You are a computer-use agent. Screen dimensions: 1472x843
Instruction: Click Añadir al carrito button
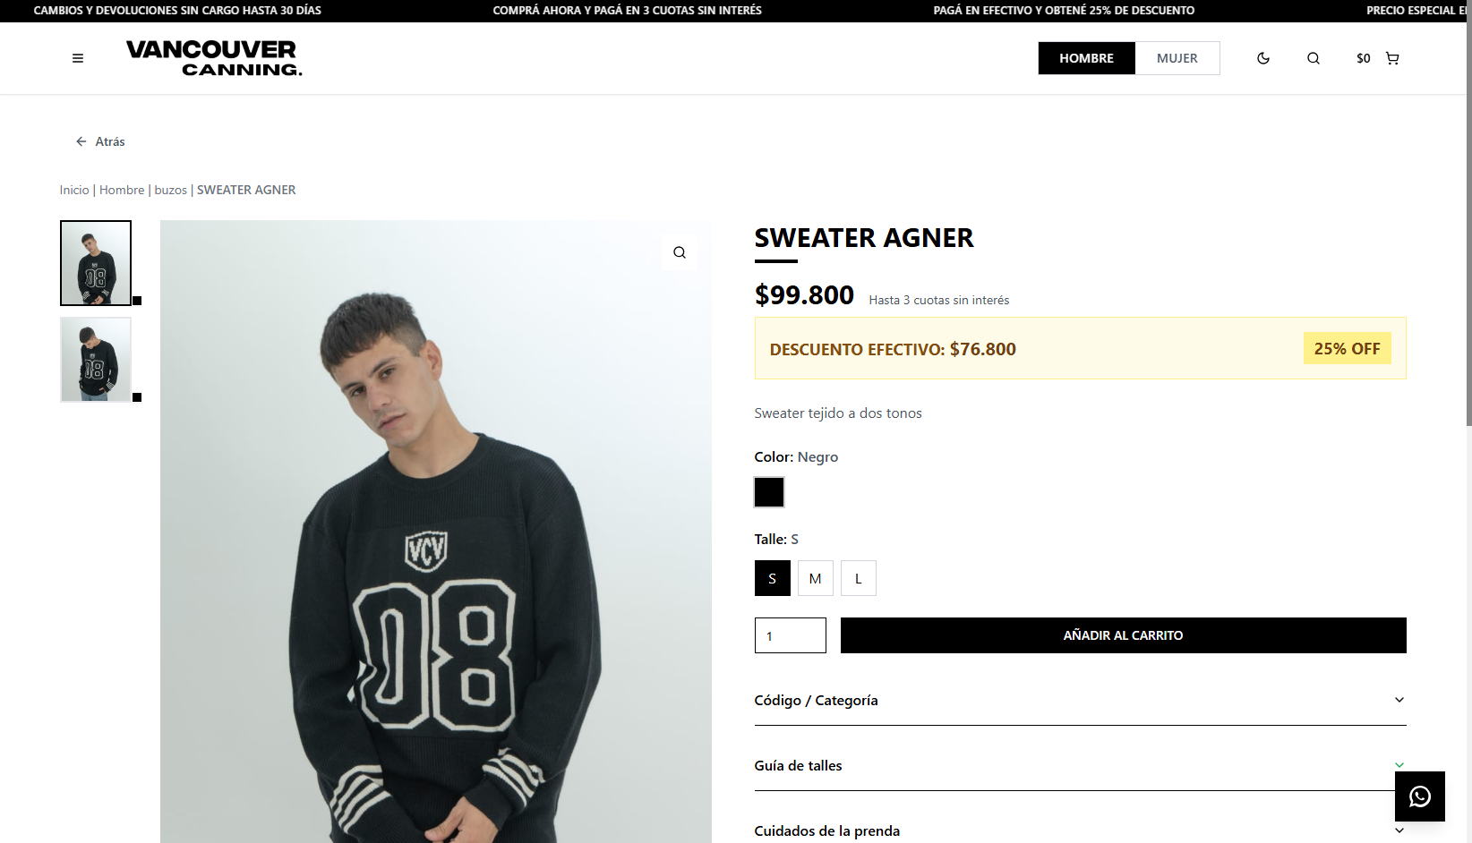coord(1123,635)
